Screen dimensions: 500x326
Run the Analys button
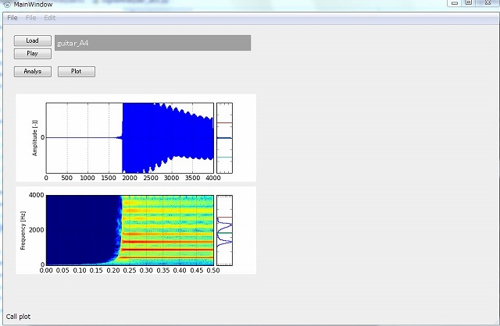pyautogui.click(x=32, y=72)
